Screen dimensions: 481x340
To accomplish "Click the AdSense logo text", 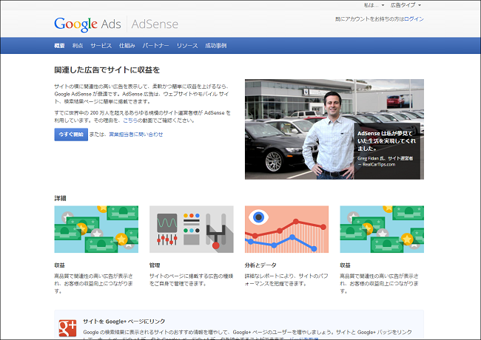I will [x=155, y=24].
